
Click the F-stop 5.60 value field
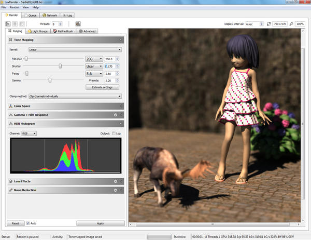110,74
